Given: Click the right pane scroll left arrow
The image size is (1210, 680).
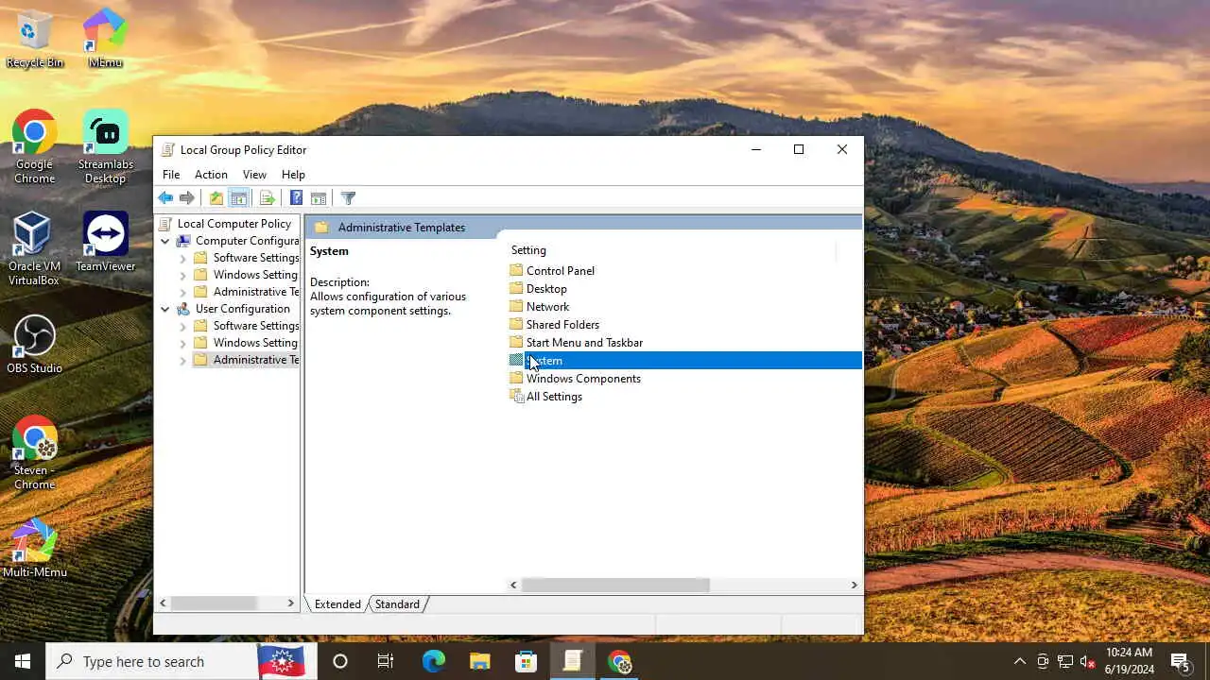Looking at the screenshot, I should pos(514,586).
